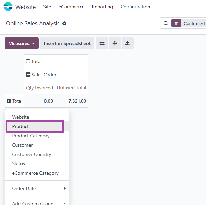The image size is (206, 205).
Task: Open the gear settings next to Online Sales Analysis
Action: [x=64, y=23]
